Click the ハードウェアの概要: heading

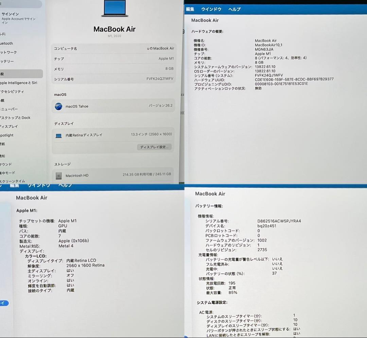pyautogui.click(x=207, y=31)
